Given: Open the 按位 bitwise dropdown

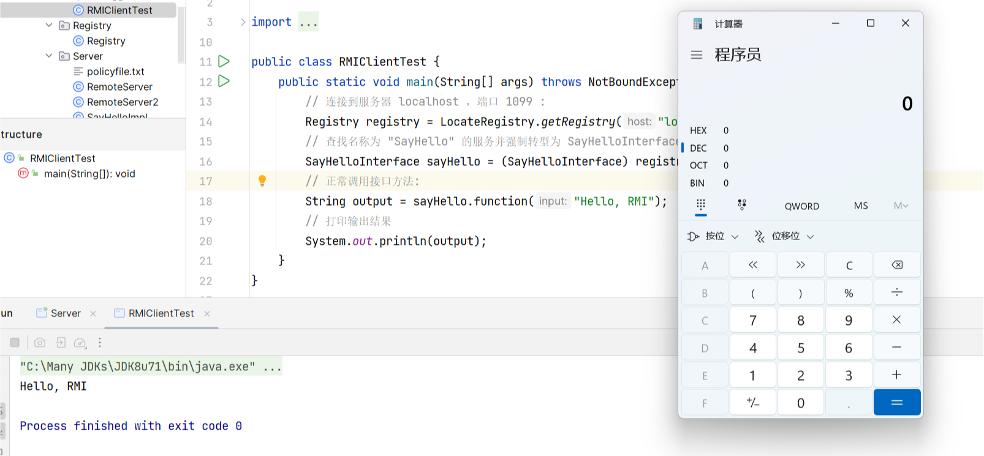Looking at the screenshot, I should coord(713,236).
